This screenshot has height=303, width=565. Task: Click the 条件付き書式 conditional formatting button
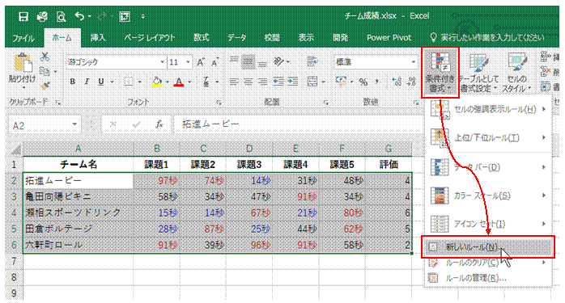(440, 73)
